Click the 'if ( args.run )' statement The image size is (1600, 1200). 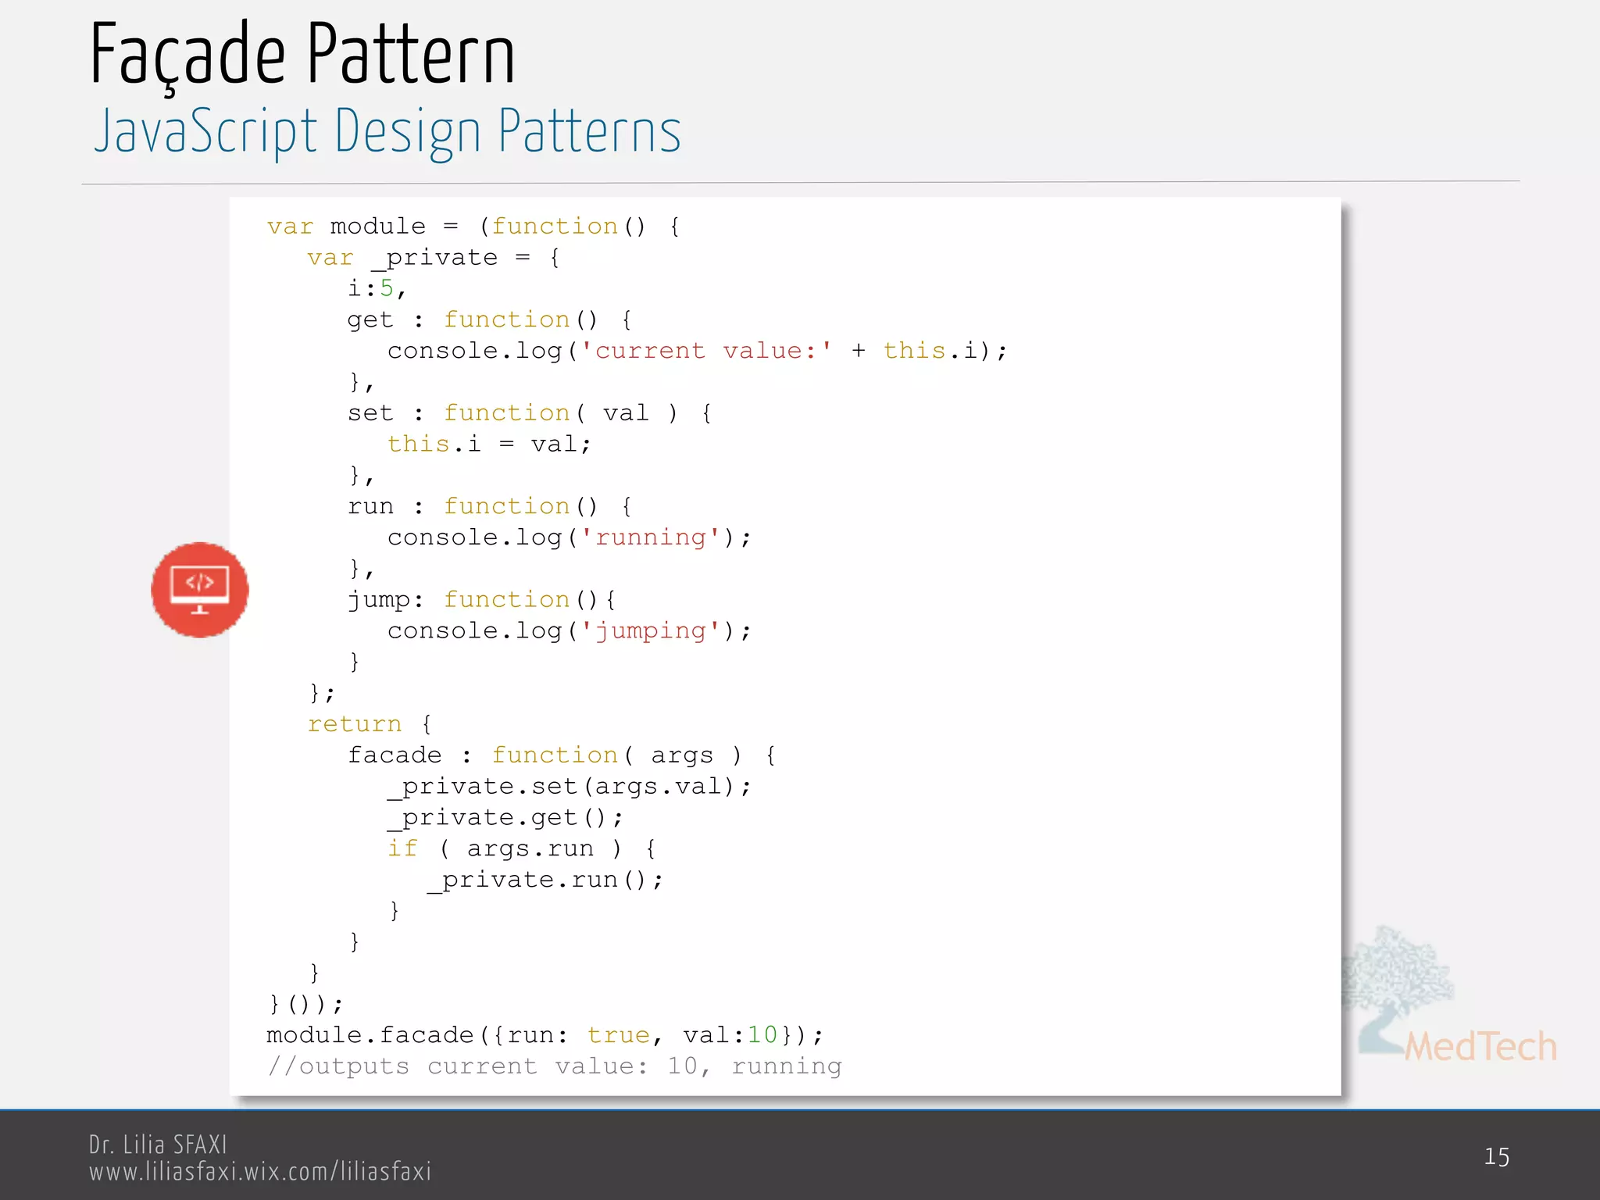coord(521,849)
